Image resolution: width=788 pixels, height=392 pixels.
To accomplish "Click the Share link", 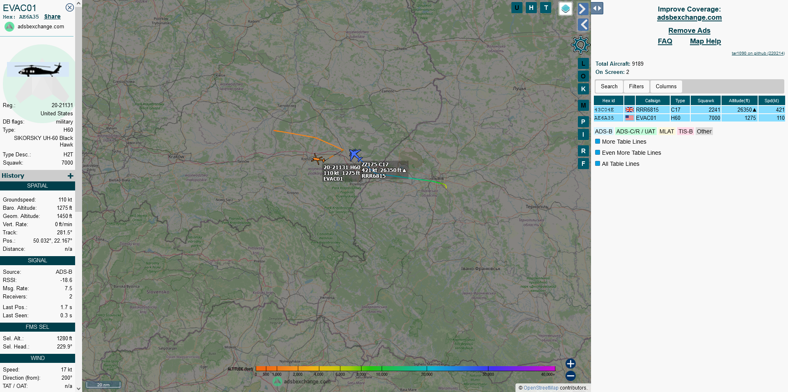I will (52, 17).
